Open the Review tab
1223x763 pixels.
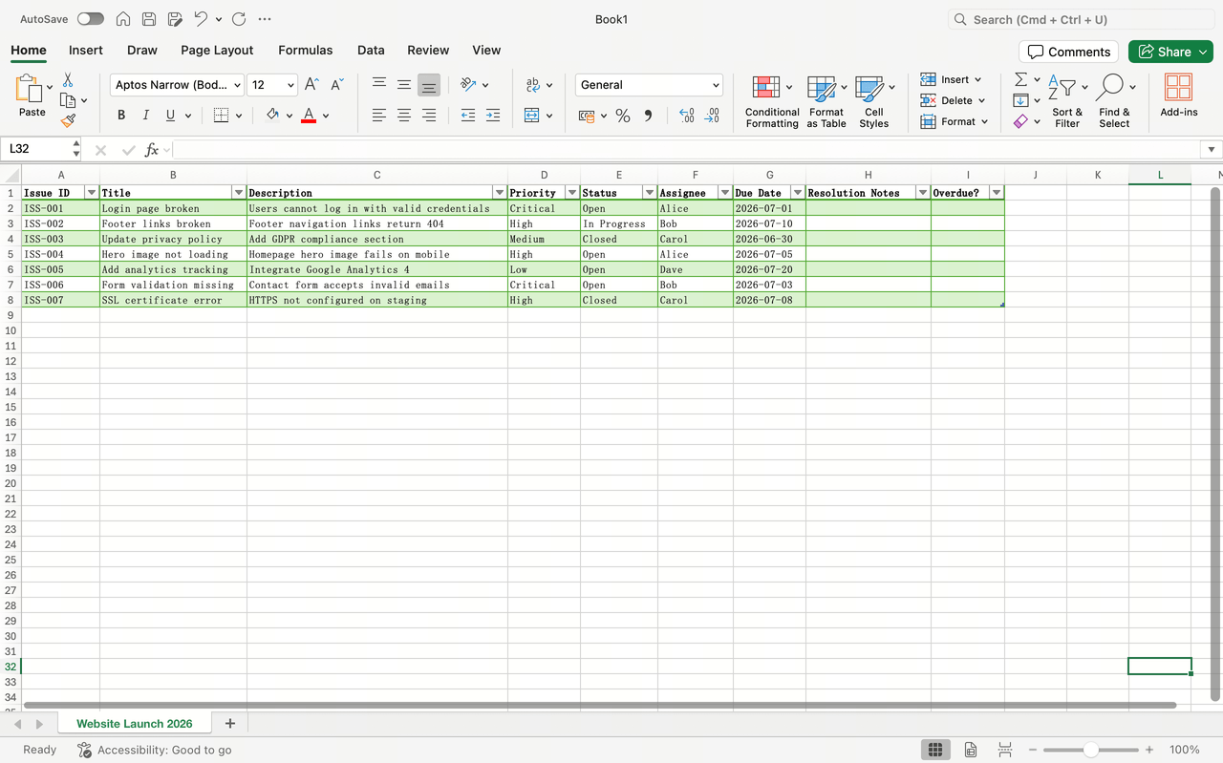pyautogui.click(x=428, y=50)
